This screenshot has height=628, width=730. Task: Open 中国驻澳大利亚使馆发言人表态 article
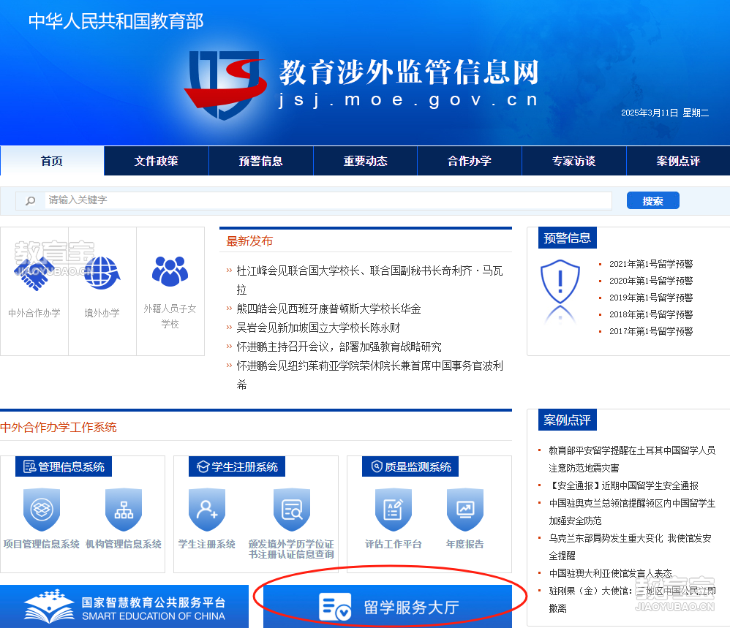pyautogui.click(x=610, y=574)
